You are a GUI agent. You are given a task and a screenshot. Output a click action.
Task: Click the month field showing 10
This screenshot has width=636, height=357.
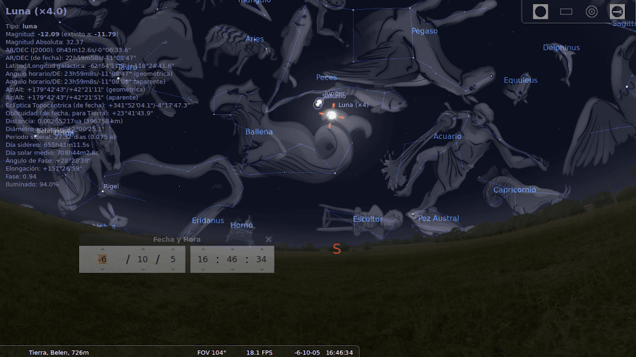click(x=142, y=259)
